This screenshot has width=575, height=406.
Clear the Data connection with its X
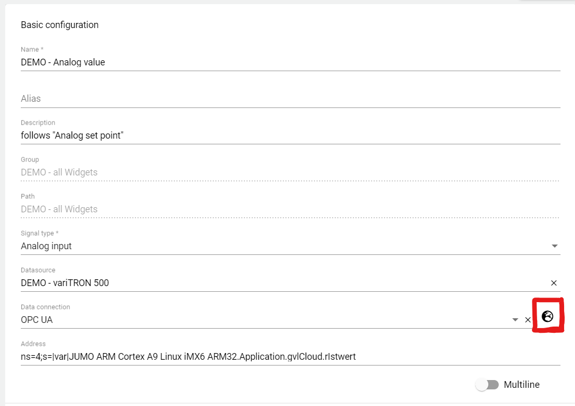pos(528,320)
